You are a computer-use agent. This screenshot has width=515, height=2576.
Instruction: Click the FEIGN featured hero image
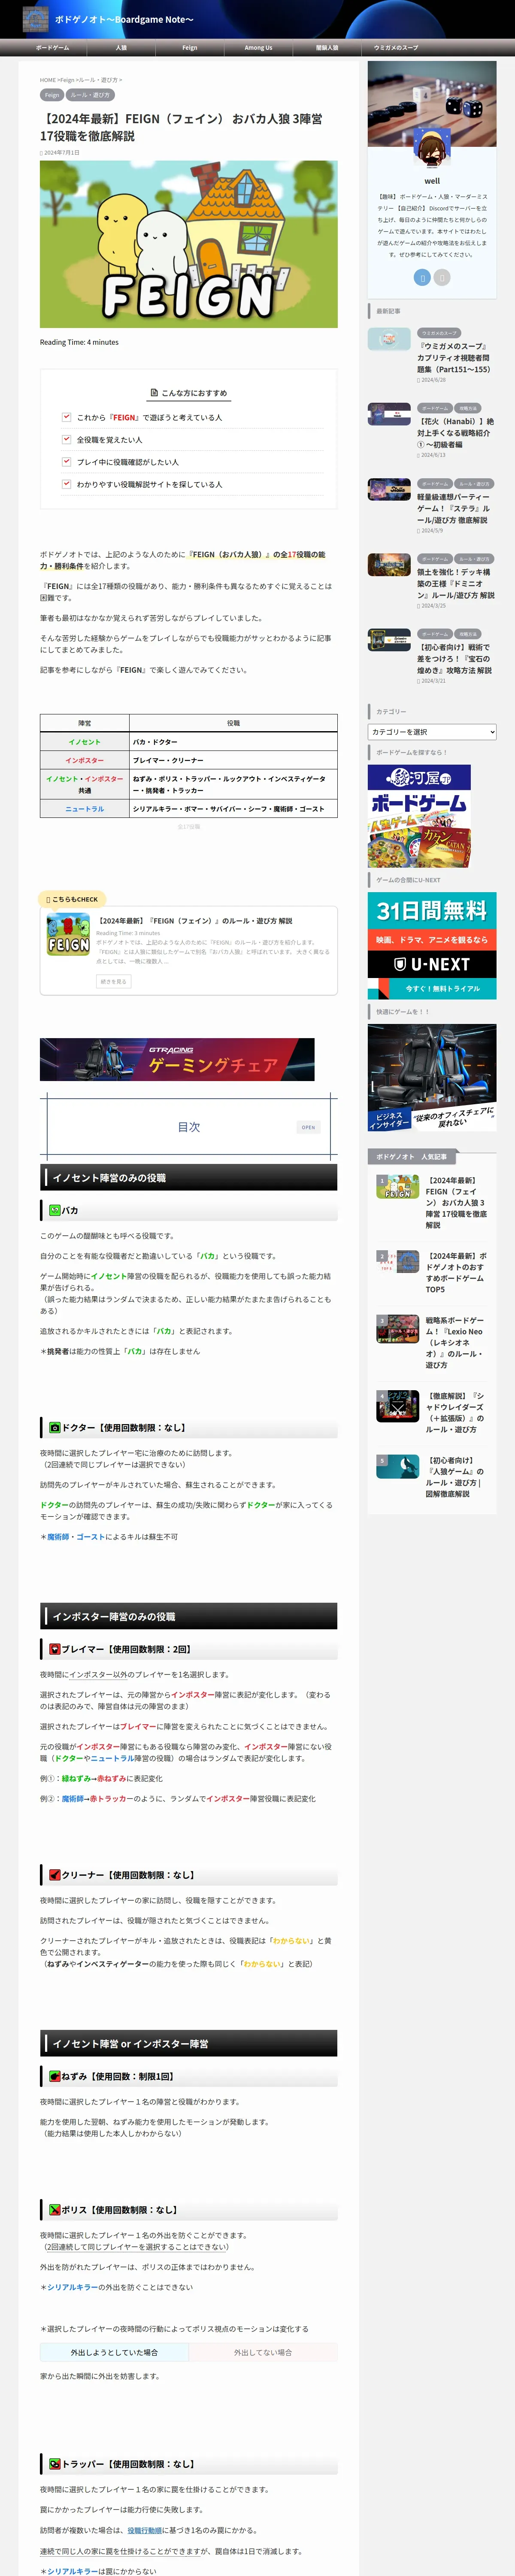click(189, 244)
